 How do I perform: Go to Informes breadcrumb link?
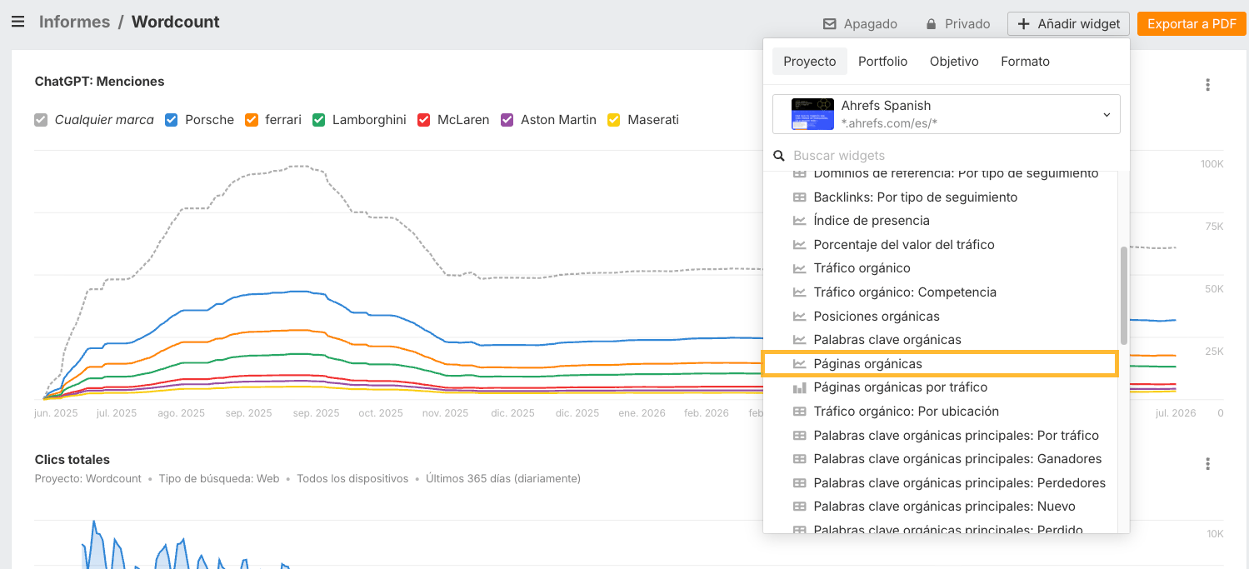(x=74, y=22)
